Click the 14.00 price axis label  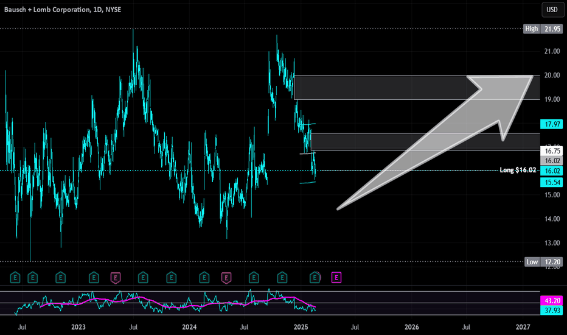pyautogui.click(x=552, y=219)
